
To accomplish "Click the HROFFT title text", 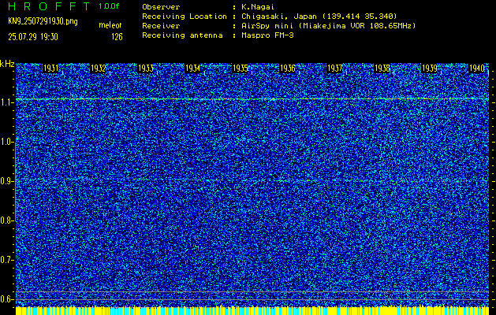I will pos(49,6).
